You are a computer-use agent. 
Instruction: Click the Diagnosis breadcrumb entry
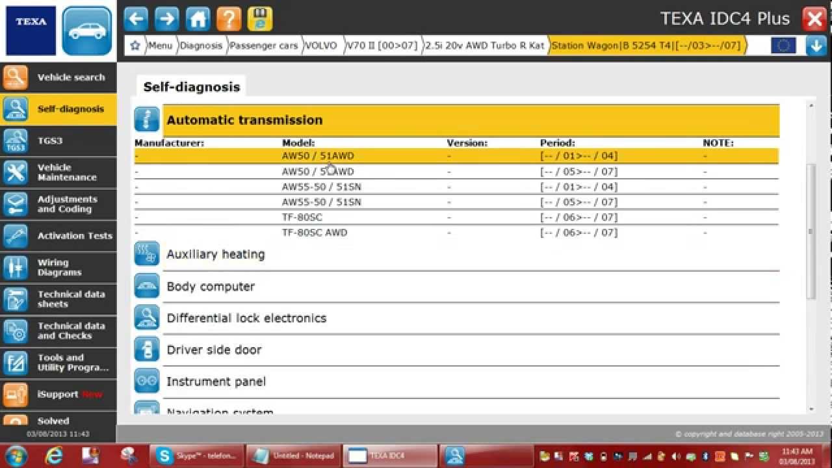click(201, 45)
